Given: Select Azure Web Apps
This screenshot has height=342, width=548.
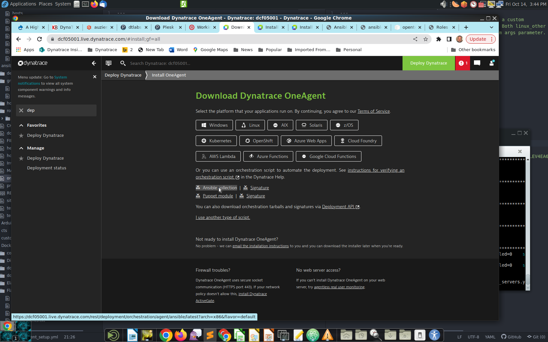Looking at the screenshot, I should pos(306,141).
